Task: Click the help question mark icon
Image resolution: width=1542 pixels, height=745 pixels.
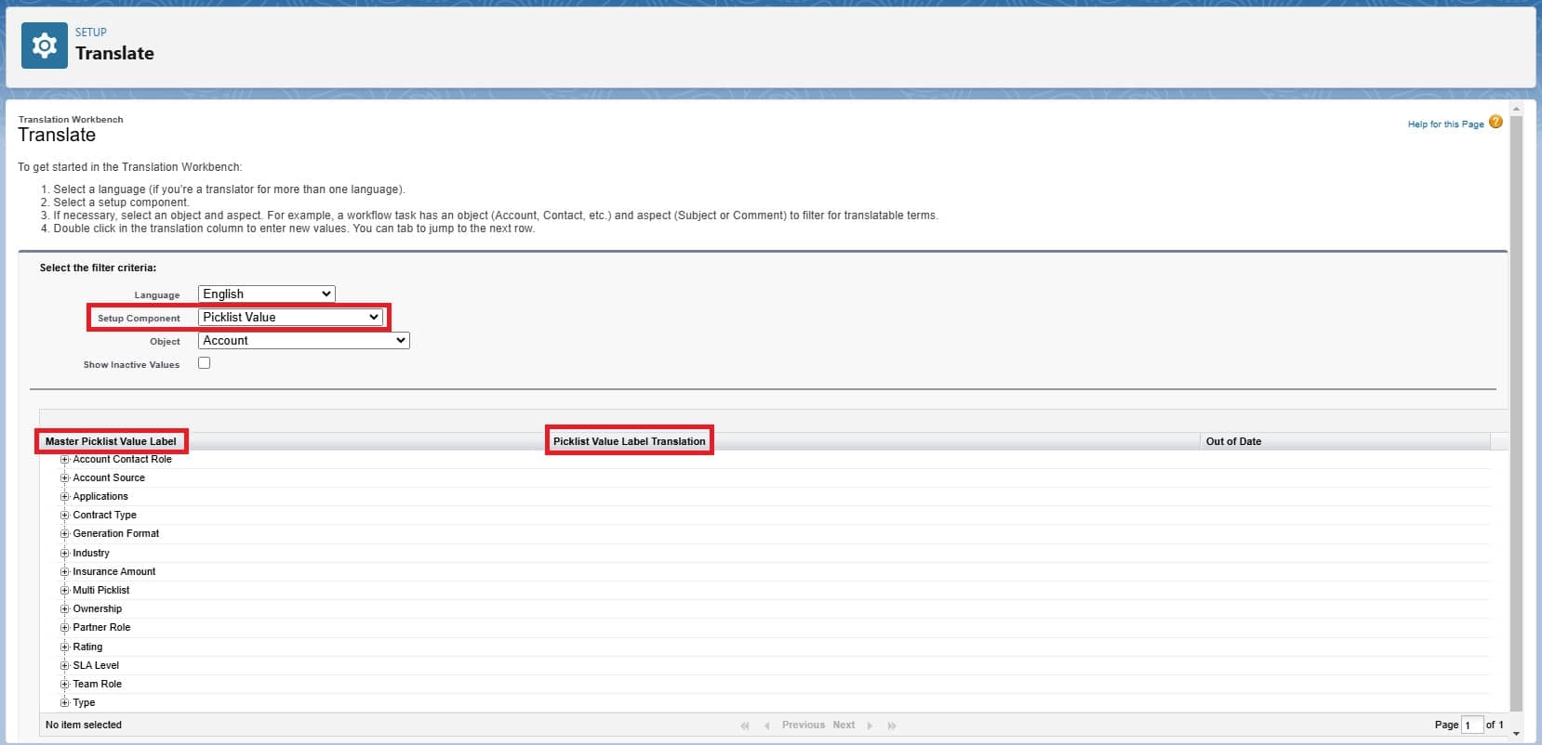Action: (x=1495, y=123)
